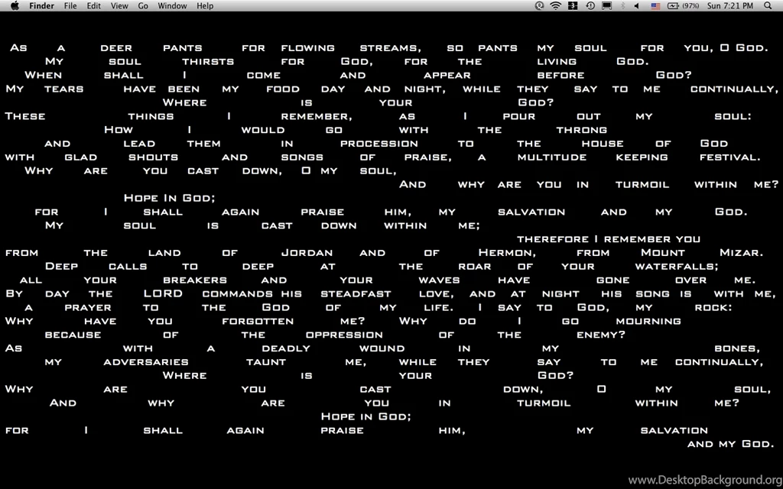The width and height of the screenshot is (783, 489).
Task: Open the Apple menu
Action: (x=15, y=6)
